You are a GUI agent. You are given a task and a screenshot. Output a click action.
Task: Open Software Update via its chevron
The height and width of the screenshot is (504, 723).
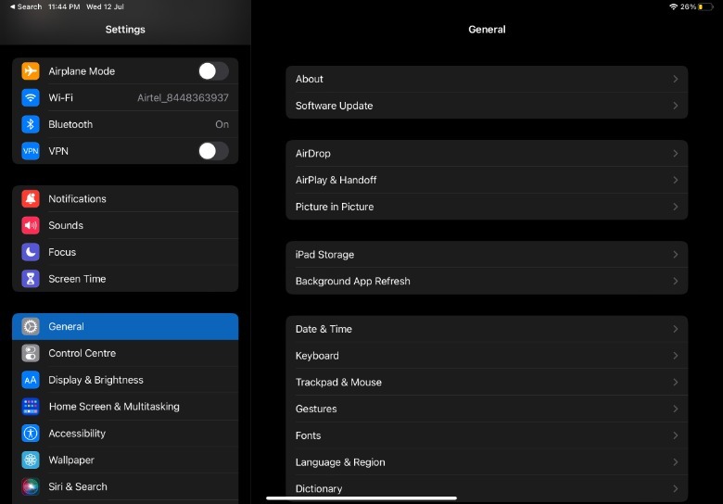[x=675, y=106]
